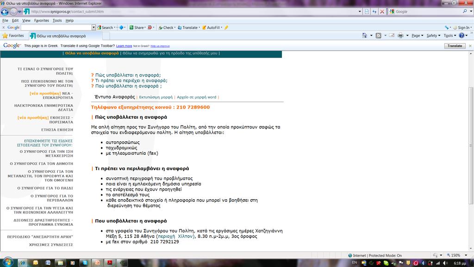The height and width of the screenshot is (267, 474).
Task: Open the address bar history dropdown arrow
Action: point(359,12)
